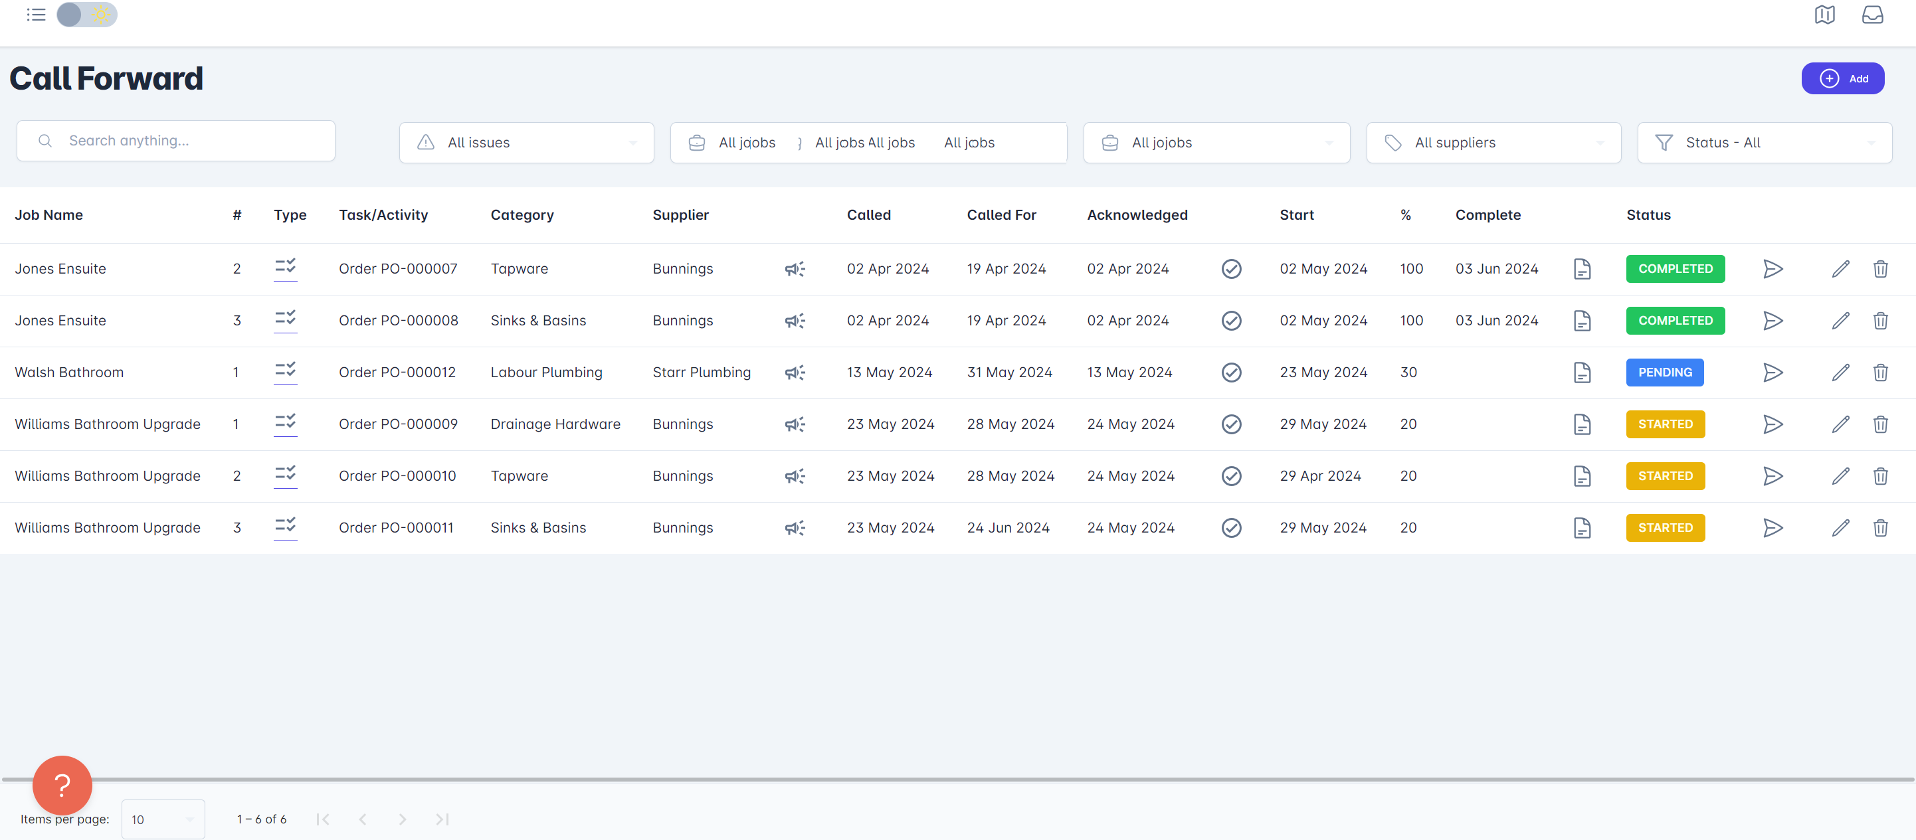This screenshot has height=840, width=1916.
Task: Sort by Called For column header
Action: pyautogui.click(x=1001, y=215)
